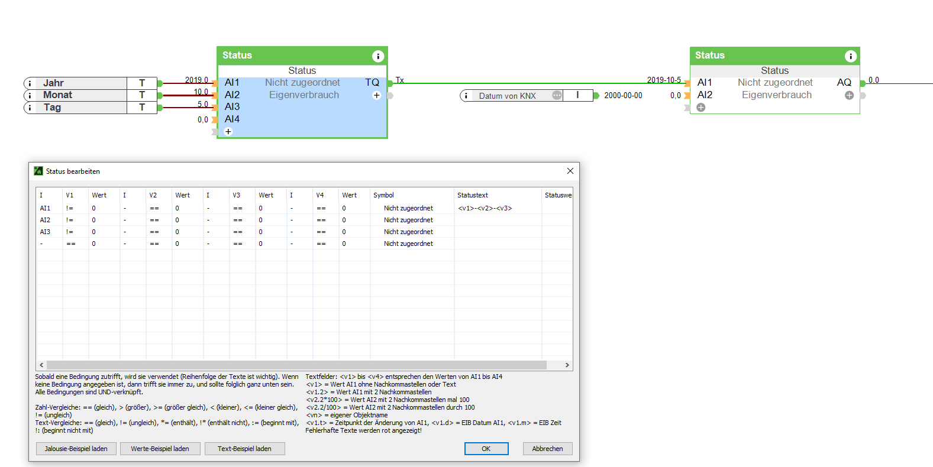Open info icon of Monat input
This screenshot has width=933, height=467.
[30, 95]
